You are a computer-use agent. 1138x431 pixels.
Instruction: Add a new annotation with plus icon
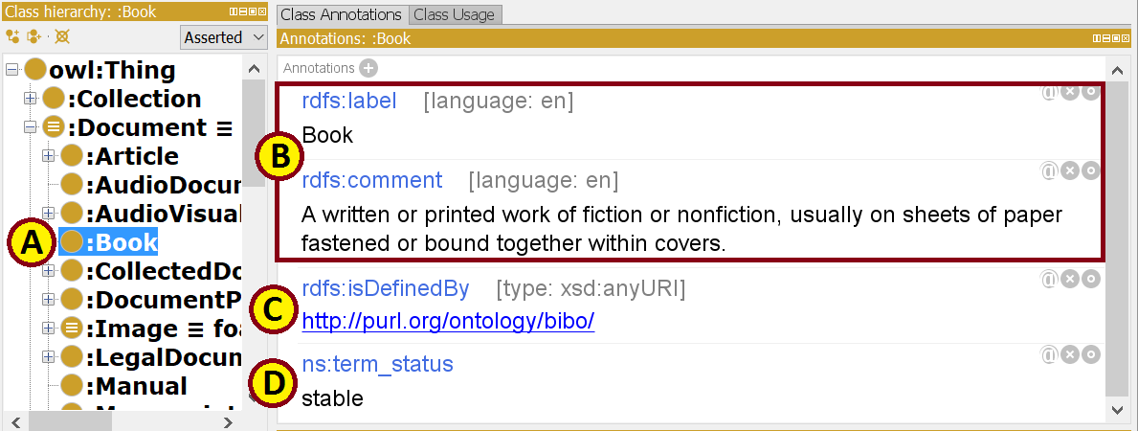tap(368, 68)
